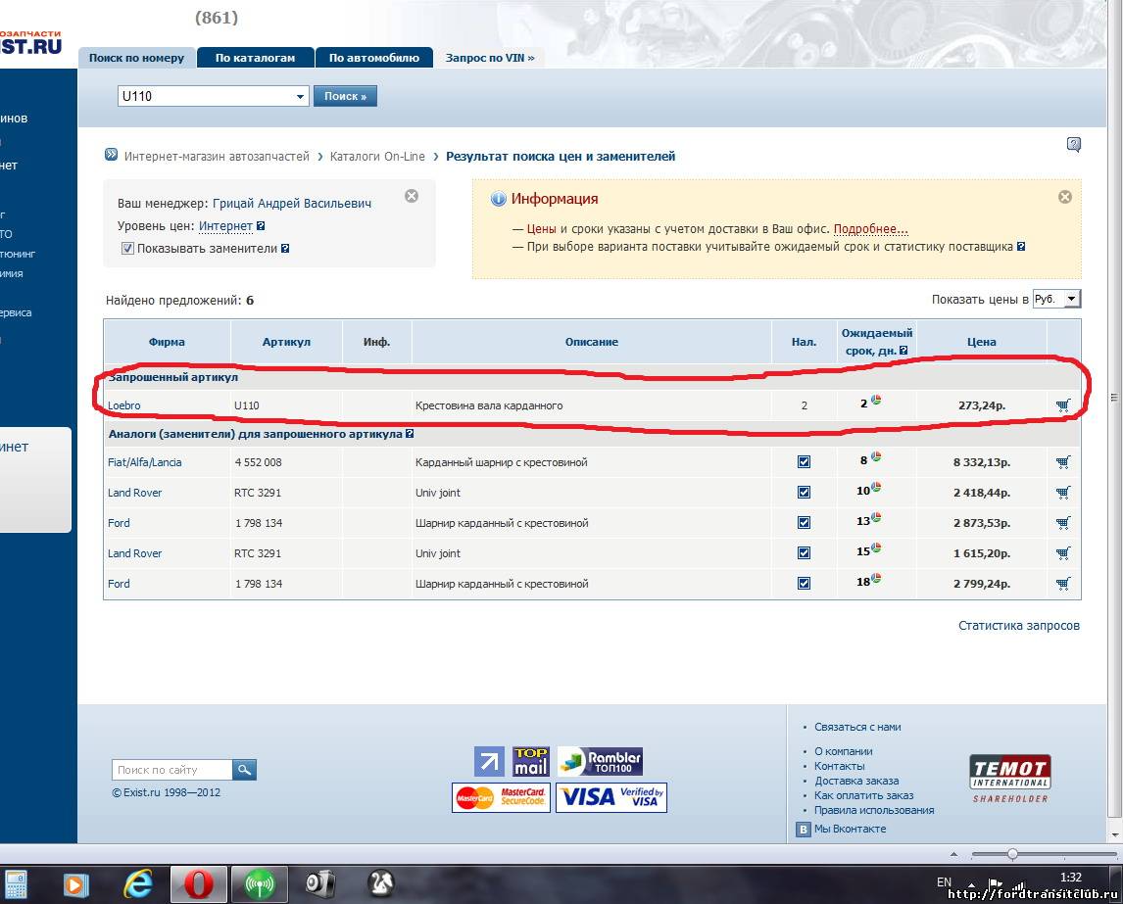Image resolution: width=1123 pixels, height=904 pixels.
Task: Open the page help bubble icon
Action: 1074,145
